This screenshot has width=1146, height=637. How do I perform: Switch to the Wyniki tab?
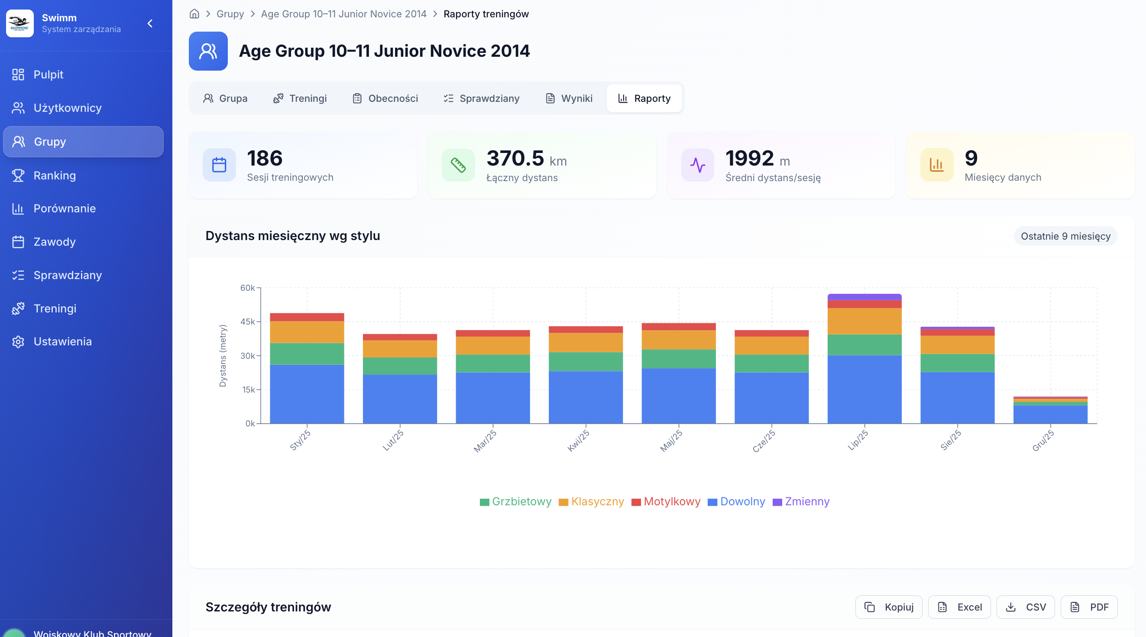click(569, 98)
